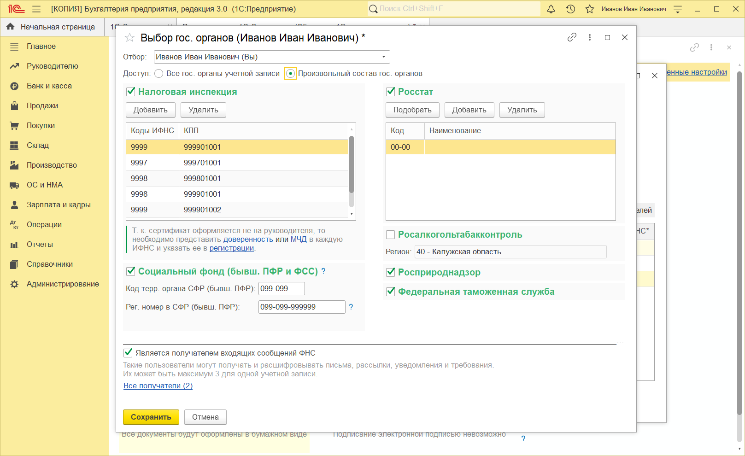745x456 pixels.
Task: Click the 1C logo icon
Action: [16, 9]
